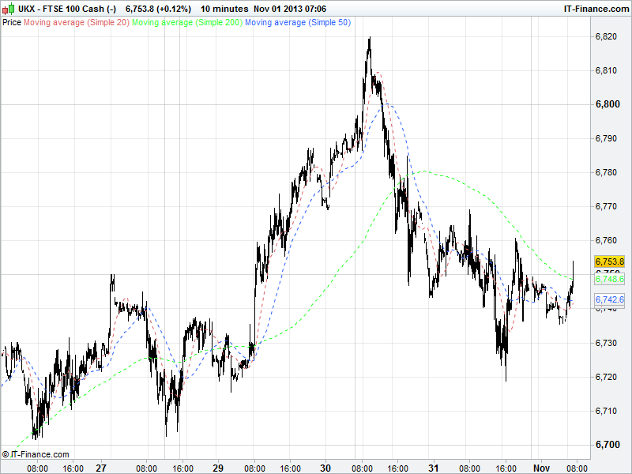This screenshot has height=474, width=632.
Task: Click the UKX - FTSE 100 Cash title
Action: pos(66,9)
